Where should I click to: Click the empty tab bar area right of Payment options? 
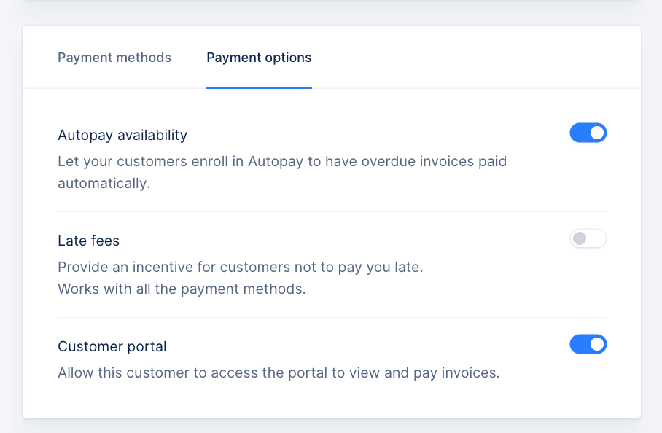[x=474, y=58]
